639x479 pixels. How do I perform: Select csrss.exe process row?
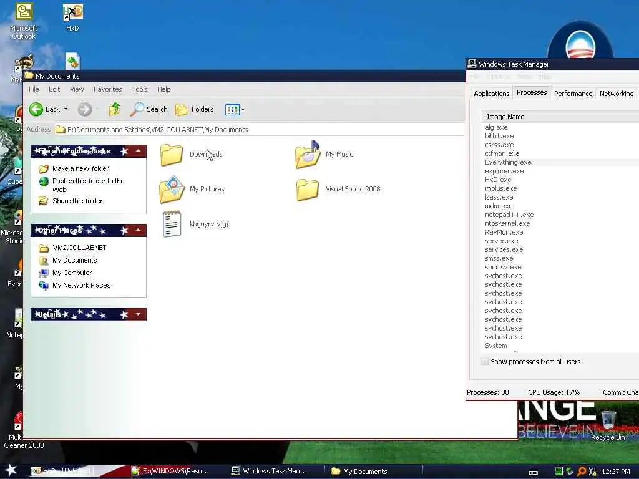[560, 145]
